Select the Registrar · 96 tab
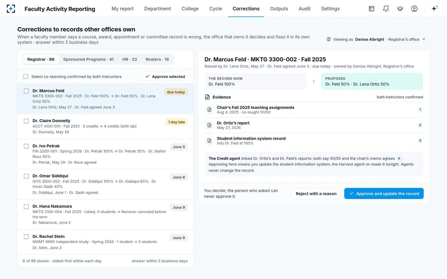 point(41,59)
